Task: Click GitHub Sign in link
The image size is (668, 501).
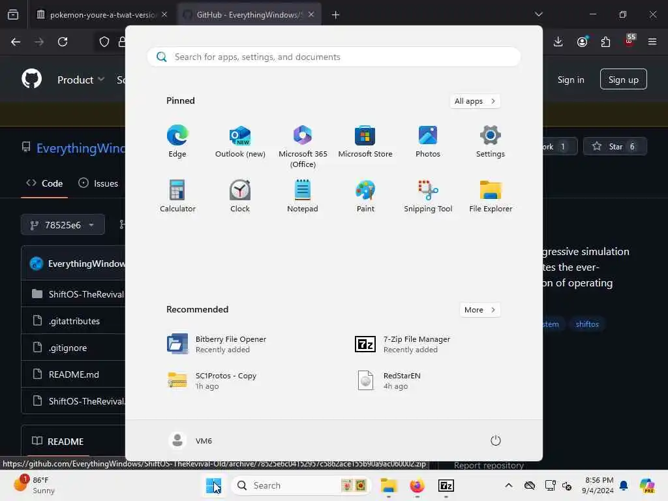Action: click(x=570, y=80)
